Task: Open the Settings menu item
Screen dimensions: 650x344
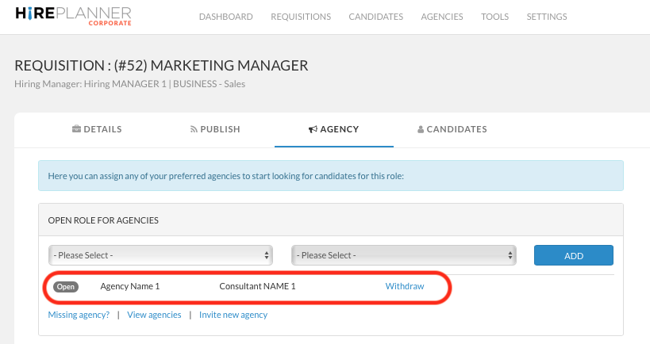Action: 547,17
